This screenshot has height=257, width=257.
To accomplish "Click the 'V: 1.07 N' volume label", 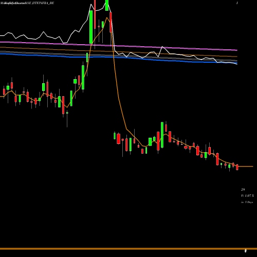I will tap(247, 196).
